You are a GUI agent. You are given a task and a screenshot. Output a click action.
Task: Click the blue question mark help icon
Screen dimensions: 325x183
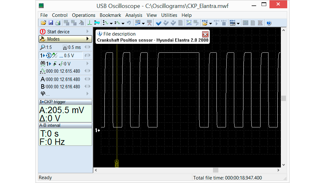(269, 23)
